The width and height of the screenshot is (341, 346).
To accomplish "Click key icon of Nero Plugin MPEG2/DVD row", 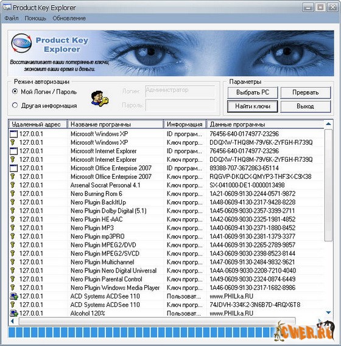I will tap(13, 245).
